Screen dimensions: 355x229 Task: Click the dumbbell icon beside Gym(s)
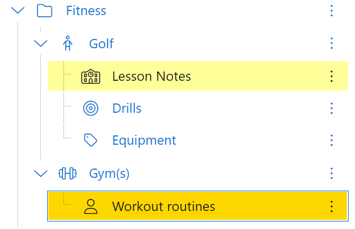68,173
